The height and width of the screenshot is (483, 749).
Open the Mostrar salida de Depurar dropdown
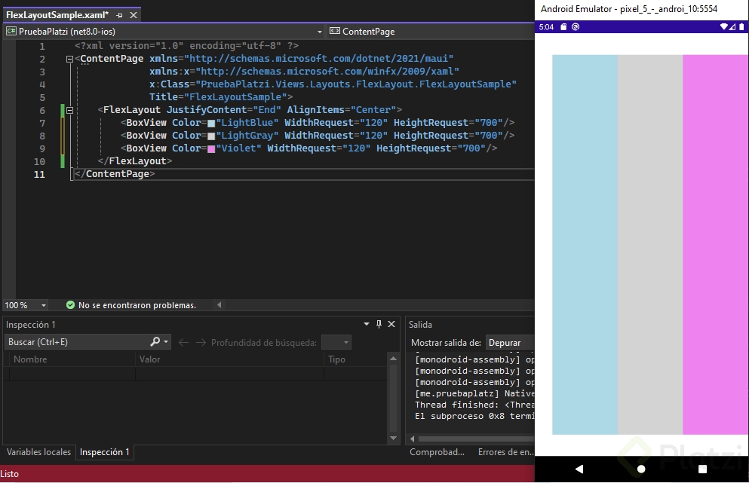pyautogui.click(x=510, y=343)
